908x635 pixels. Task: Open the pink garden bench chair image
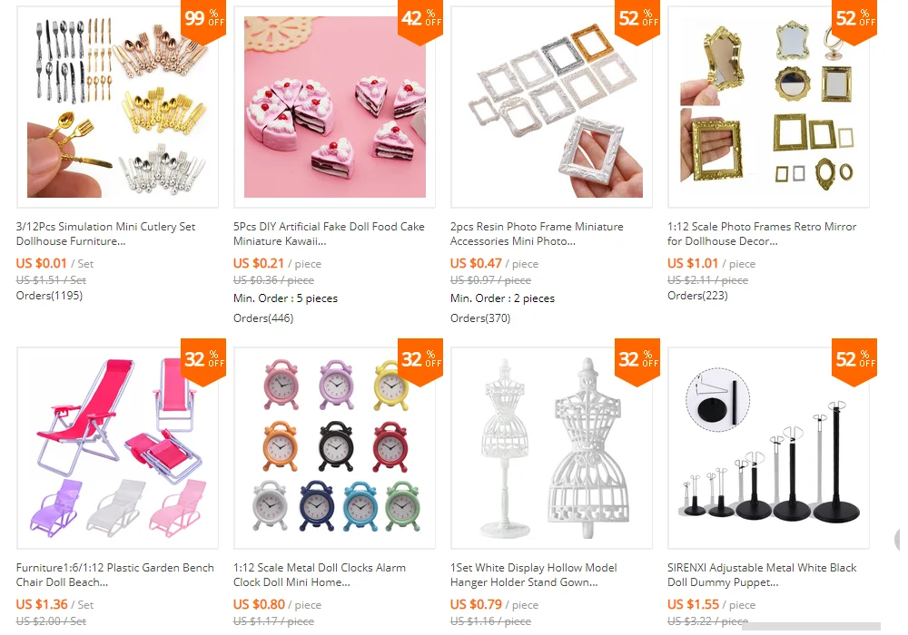coord(117,448)
